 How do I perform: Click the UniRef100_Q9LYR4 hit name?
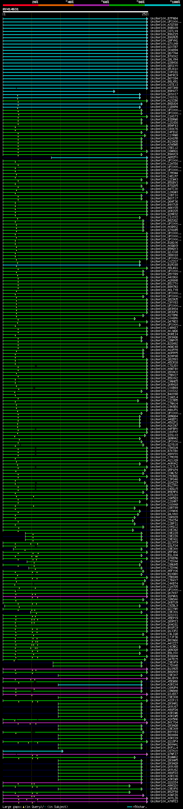point(164,59)
